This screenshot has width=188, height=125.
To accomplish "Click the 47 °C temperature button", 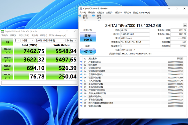I will point(88,51).
